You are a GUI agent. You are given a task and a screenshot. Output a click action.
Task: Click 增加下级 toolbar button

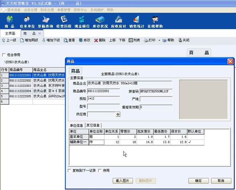(x=51, y=40)
